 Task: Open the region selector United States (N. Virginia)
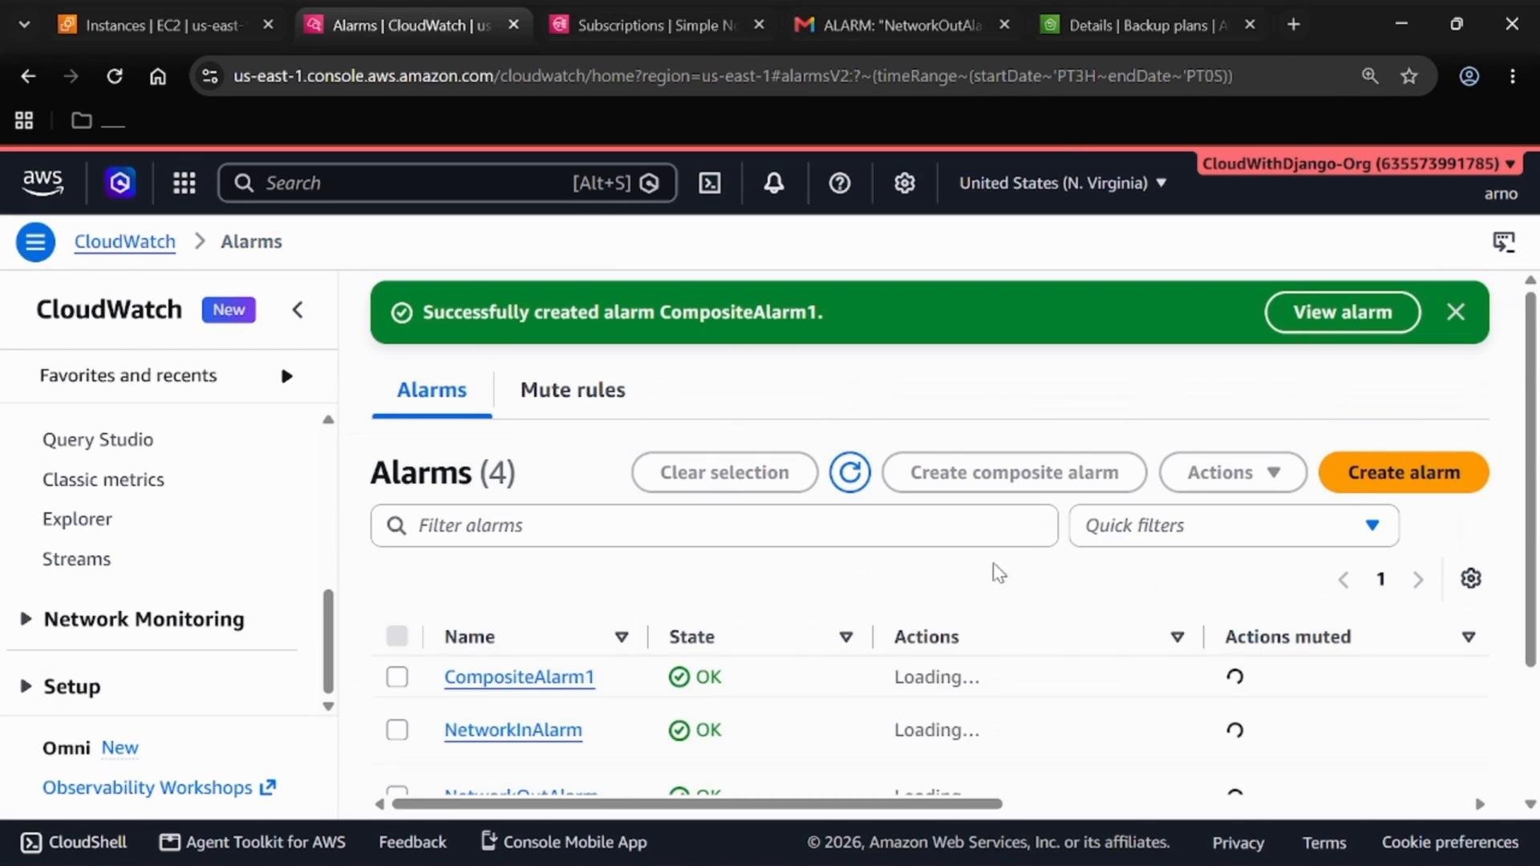1062,183
